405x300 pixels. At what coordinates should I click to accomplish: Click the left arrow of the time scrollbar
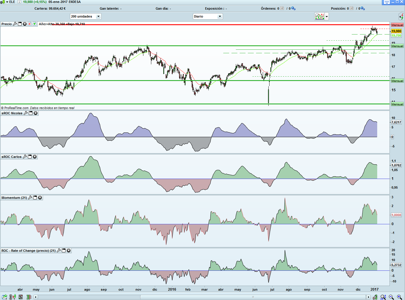(36, 297)
